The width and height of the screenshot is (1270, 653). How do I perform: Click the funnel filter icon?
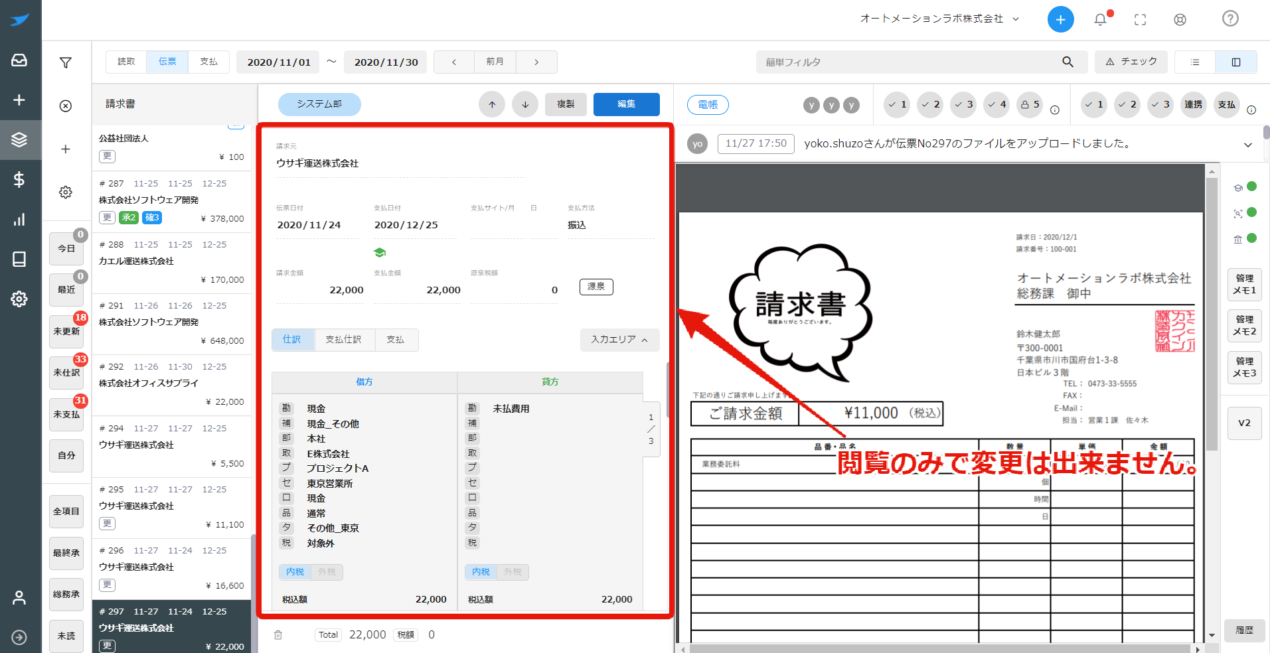66,63
